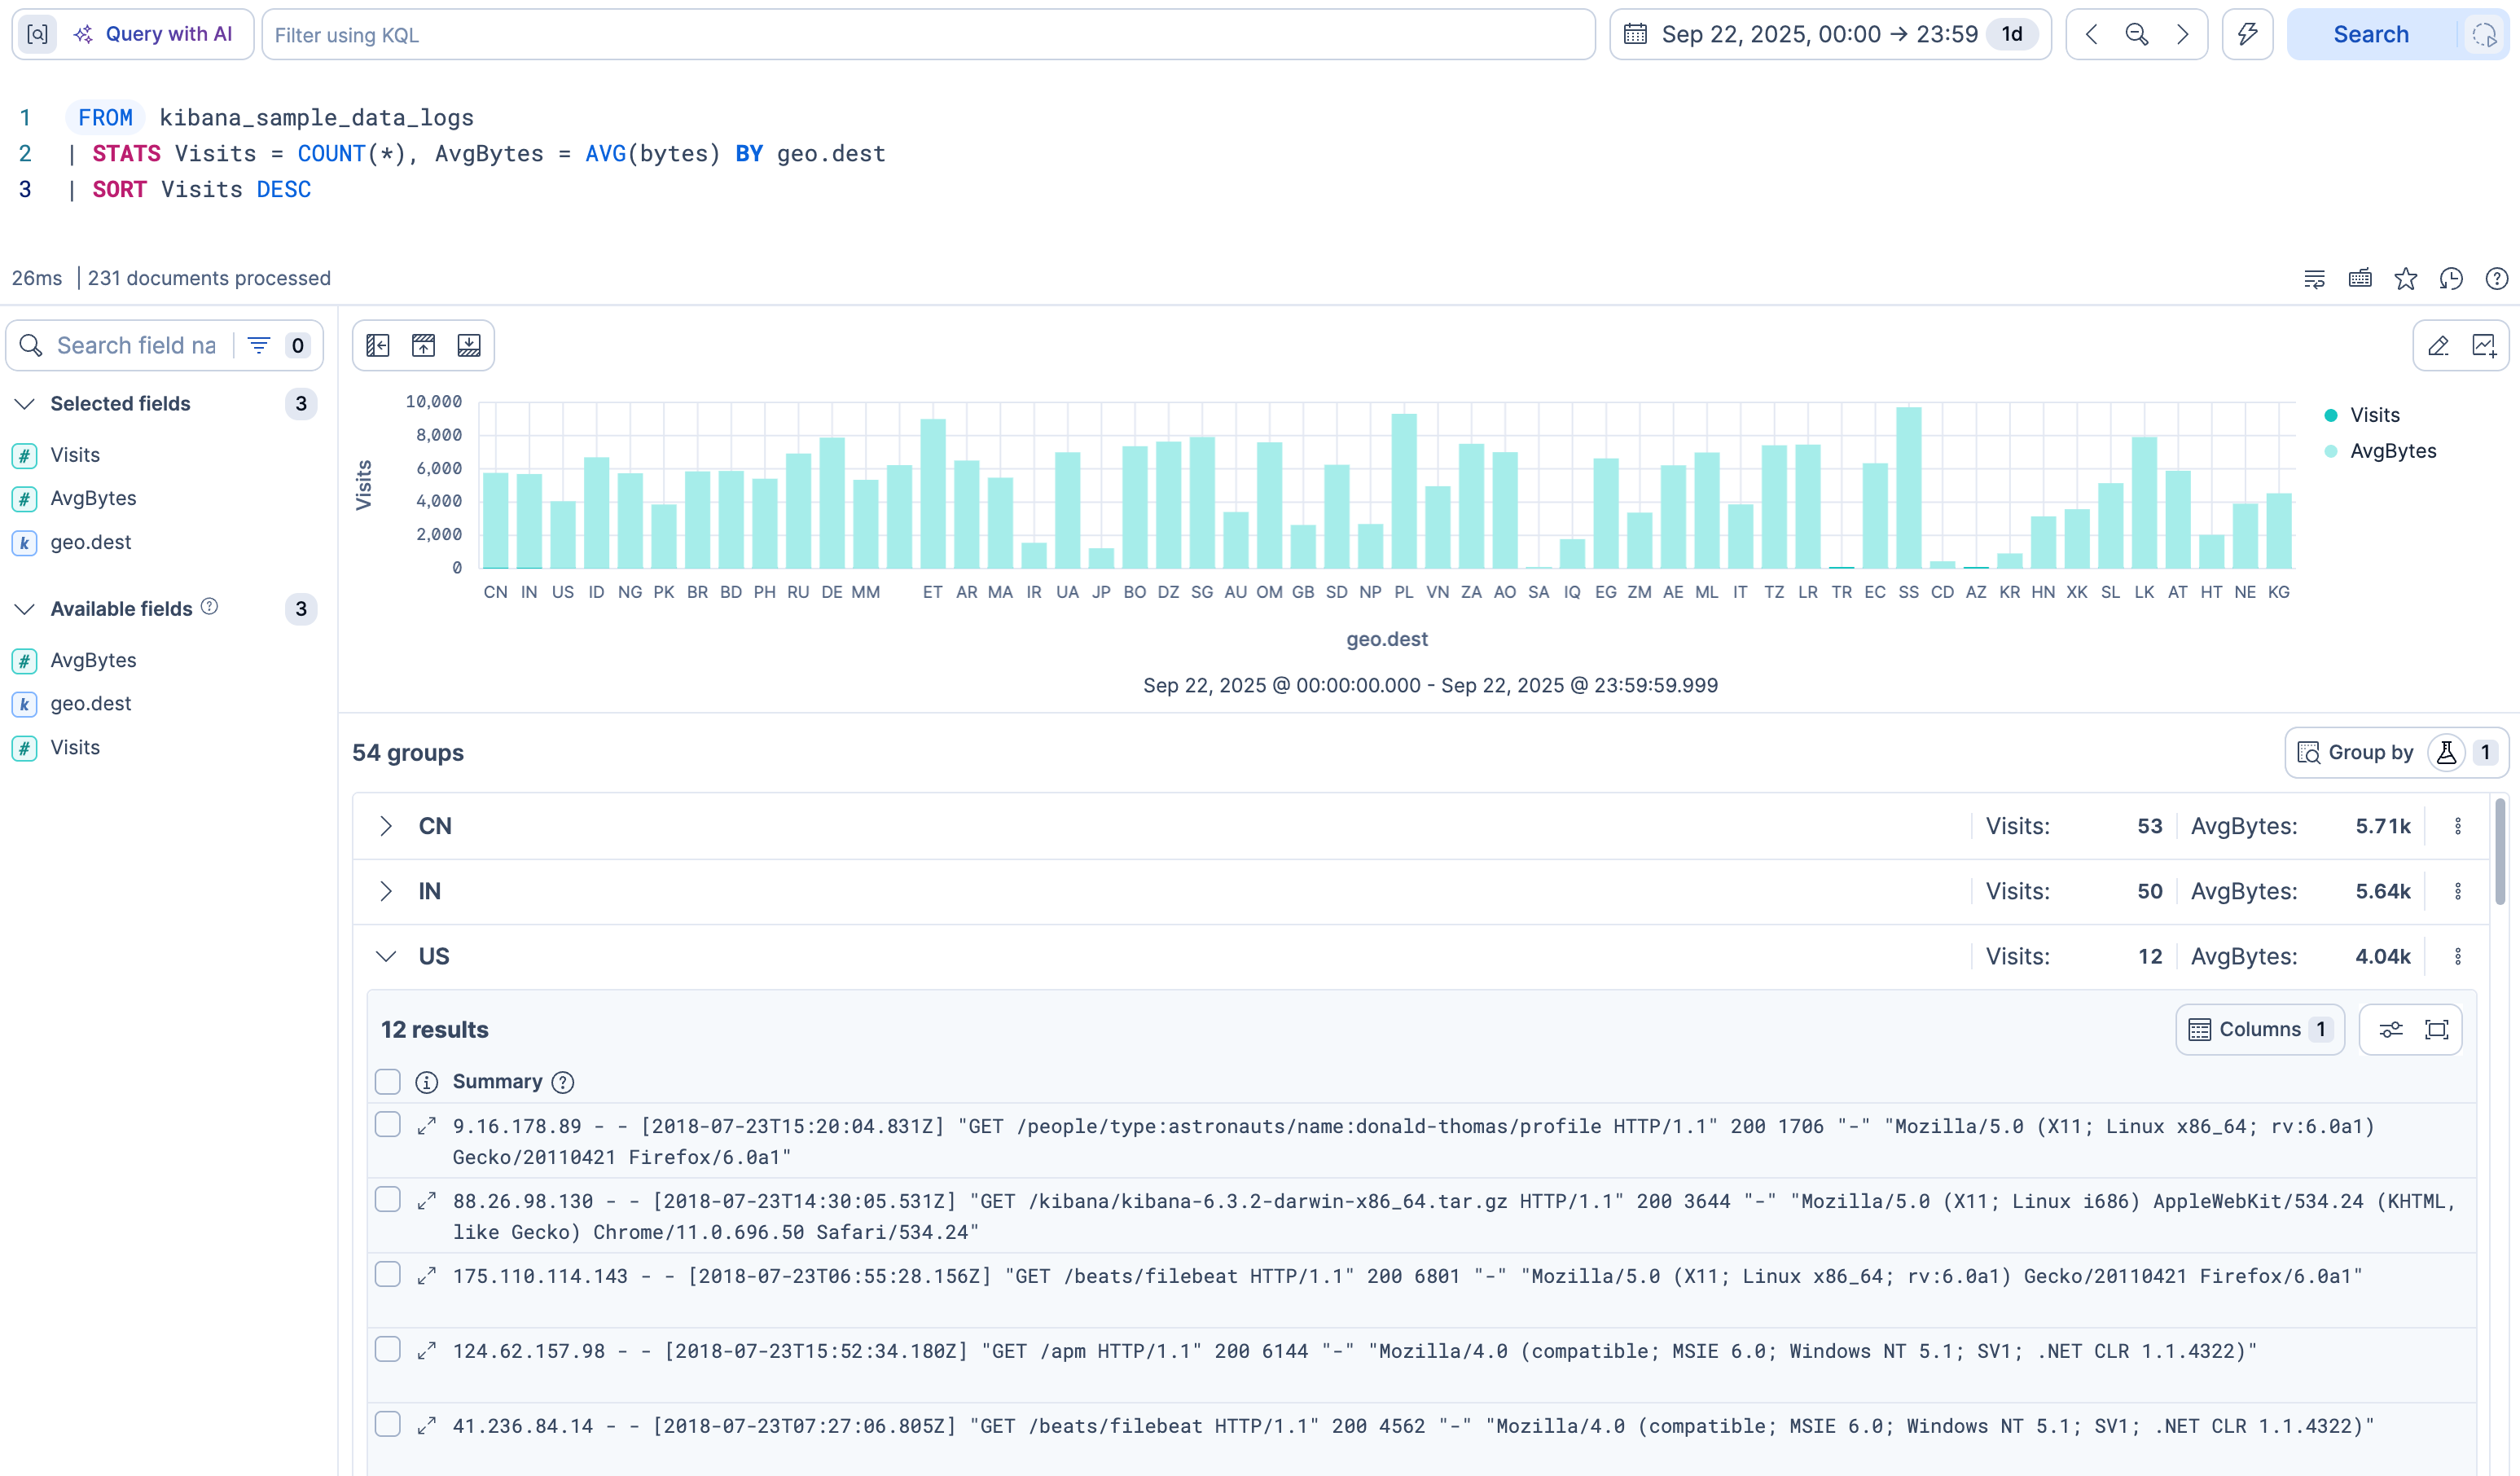This screenshot has width=2520, height=1476.
Task: Hide the sidebar using collapse icon
Action: [x=378, y=346]
